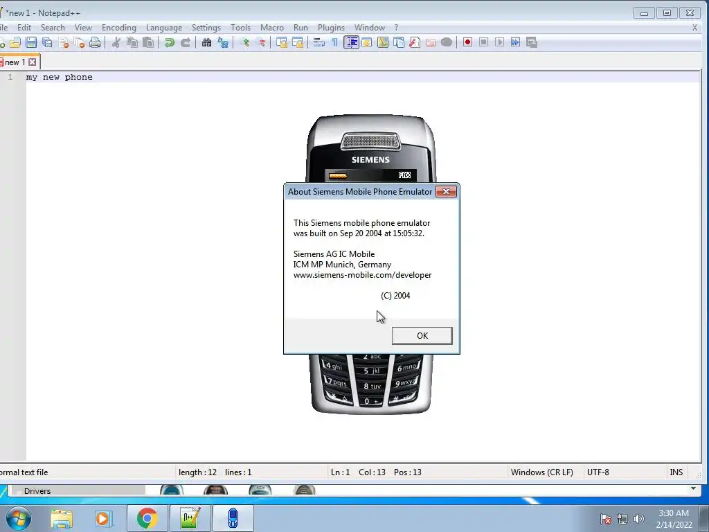Open file with the folder toolbar icon

point(15,42)
